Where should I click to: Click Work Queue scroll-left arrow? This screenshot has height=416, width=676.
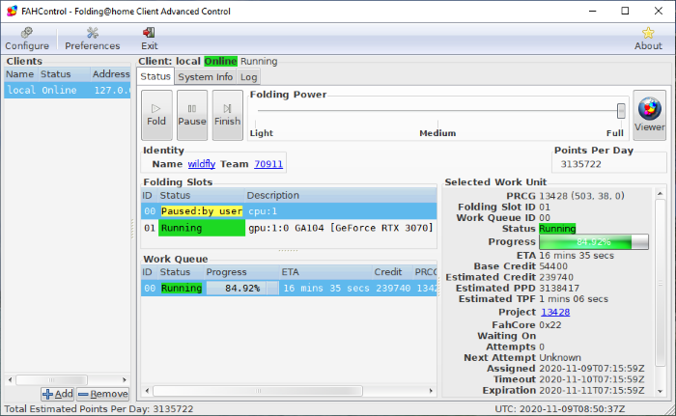147,391
